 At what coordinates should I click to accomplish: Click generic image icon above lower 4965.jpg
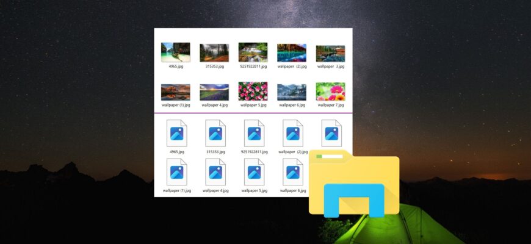[x=177, y=134]
